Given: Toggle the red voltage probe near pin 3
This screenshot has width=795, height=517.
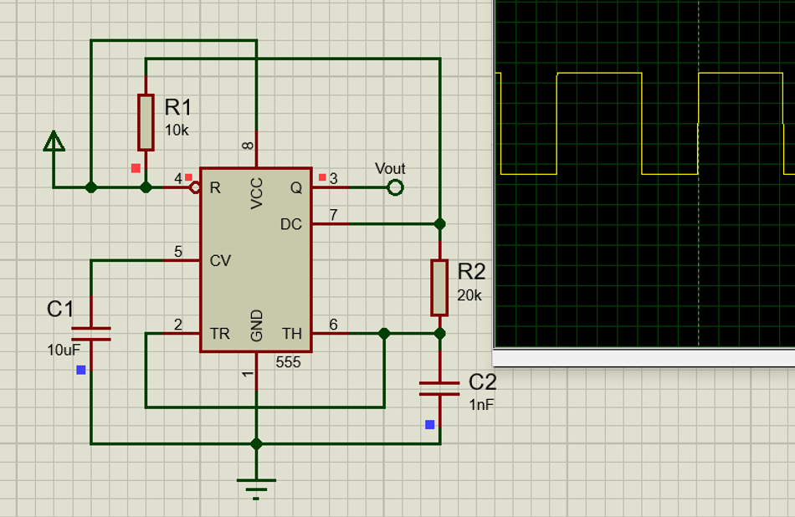Looking at the screenshot, I should point(323,177).
